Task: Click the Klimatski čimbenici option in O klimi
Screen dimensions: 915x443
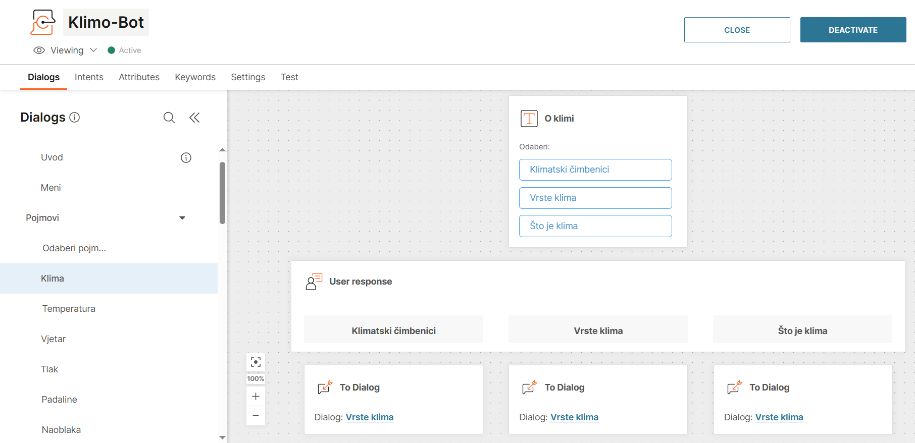Action: click(x=595, y=170)
